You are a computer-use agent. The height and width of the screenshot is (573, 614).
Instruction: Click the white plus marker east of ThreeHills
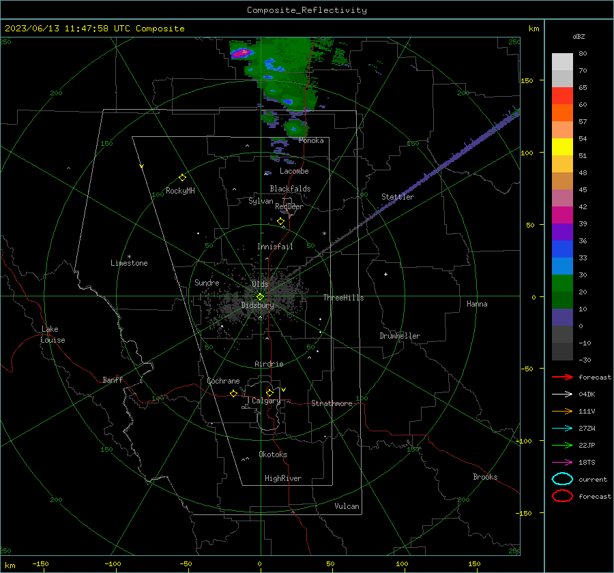(x=385, y=274)
